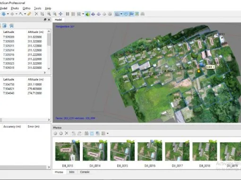241x180 pixels.
Task: Switch to the Photos bottom tab
Action: pos(59,172)
